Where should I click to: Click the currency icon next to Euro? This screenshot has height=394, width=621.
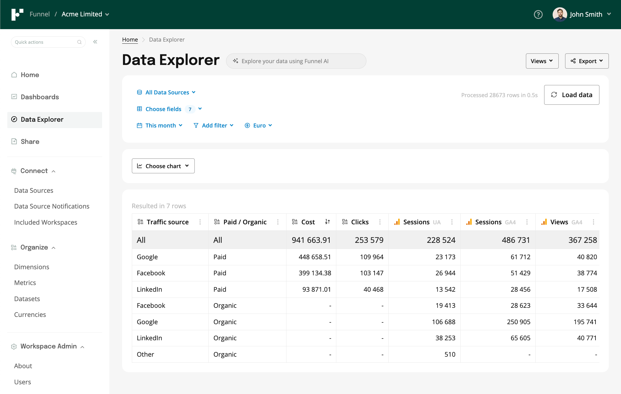(247, 125)
